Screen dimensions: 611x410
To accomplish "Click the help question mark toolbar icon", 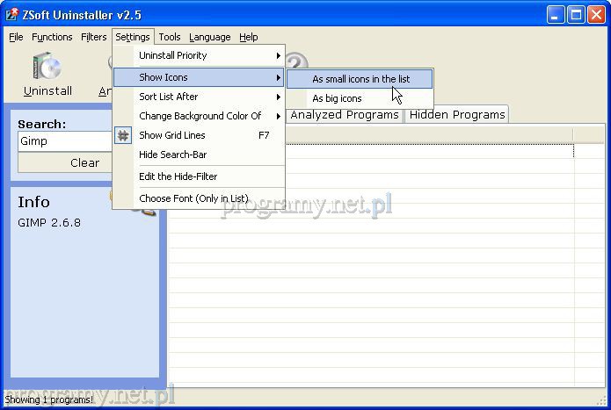I will [296, 61].
